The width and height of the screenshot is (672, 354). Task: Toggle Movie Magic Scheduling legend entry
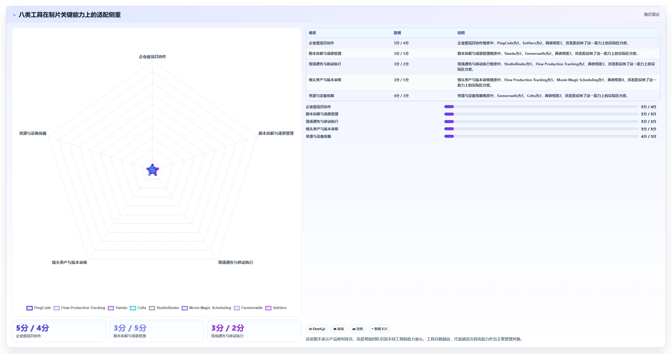click(206, 308)
